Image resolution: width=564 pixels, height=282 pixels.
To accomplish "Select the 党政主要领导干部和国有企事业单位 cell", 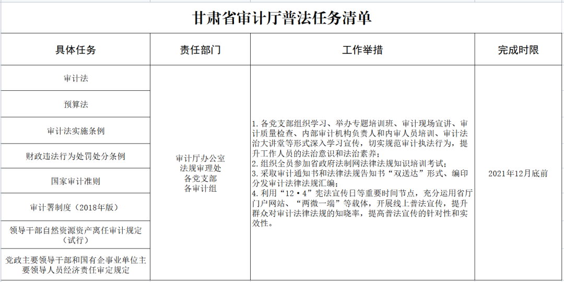I will (x=76, y=264).
